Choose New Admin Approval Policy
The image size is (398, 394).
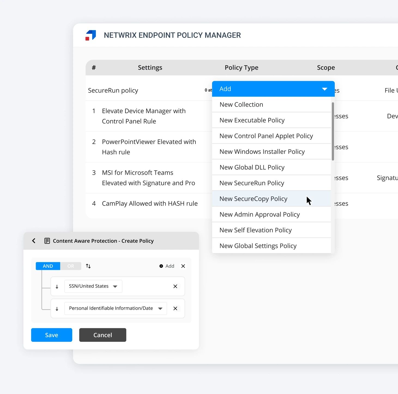[x=272, y=214]
